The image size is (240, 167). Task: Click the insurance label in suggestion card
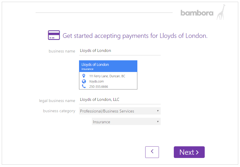tap(87, 69)
